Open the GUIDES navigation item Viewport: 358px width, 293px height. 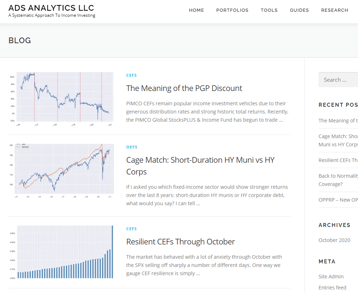299,10
